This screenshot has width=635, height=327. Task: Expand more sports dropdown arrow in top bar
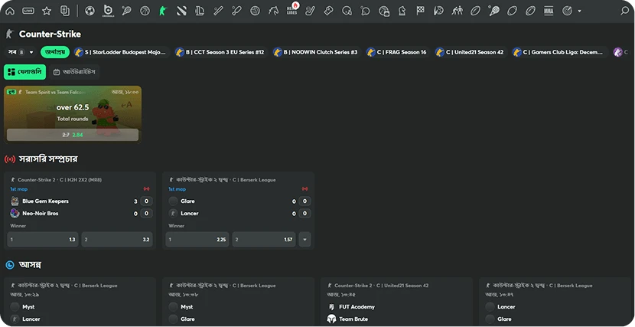(x=581, y=11)
